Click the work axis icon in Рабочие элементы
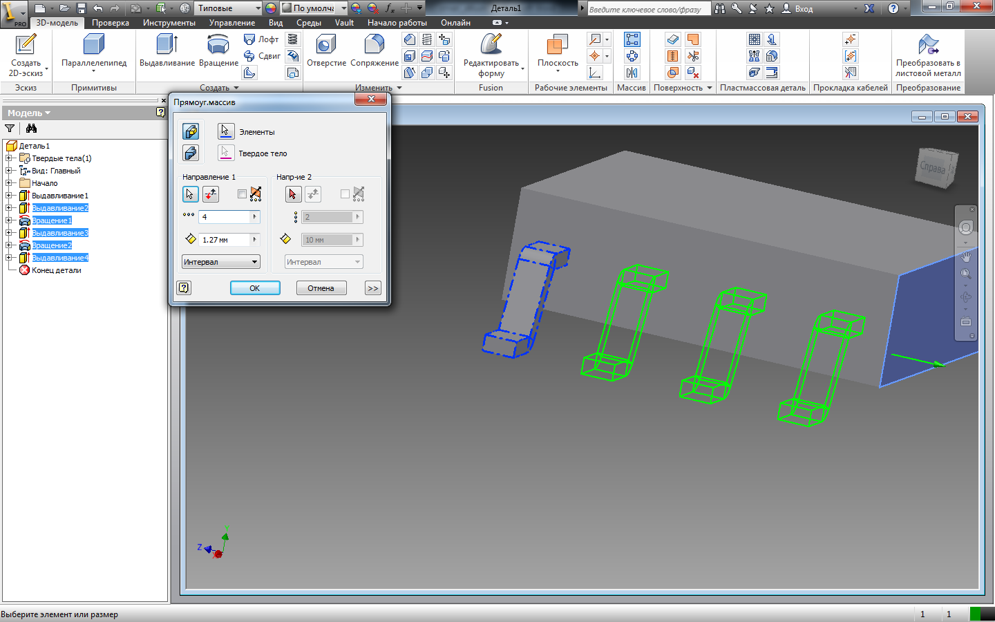 tap(595, 56)
